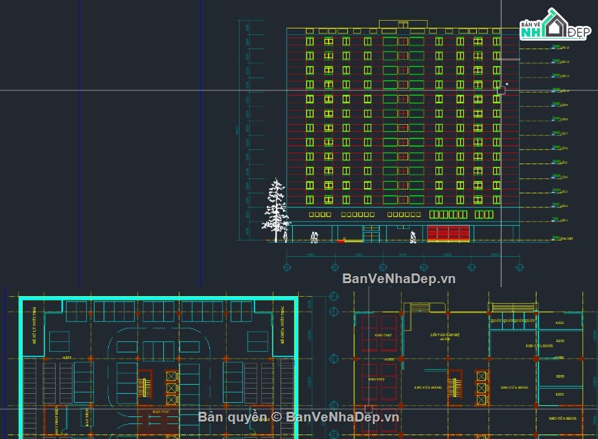The height and width of the screenshot is (439, 598).
Task: Select the staircase symbol in the parking plan
Action: pyautogui.click(x=144, y=387)
